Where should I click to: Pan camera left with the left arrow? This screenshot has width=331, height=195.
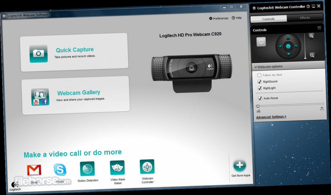coord(280,46)
